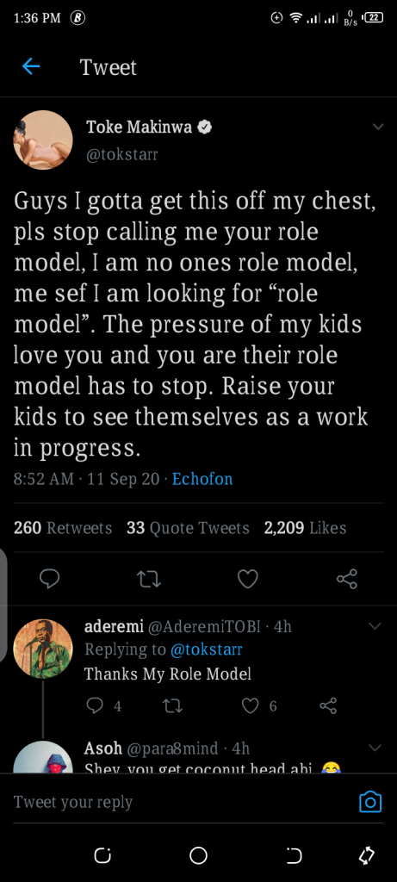
Task: Share aderemi's reply
Action: (x=328, y=705)
